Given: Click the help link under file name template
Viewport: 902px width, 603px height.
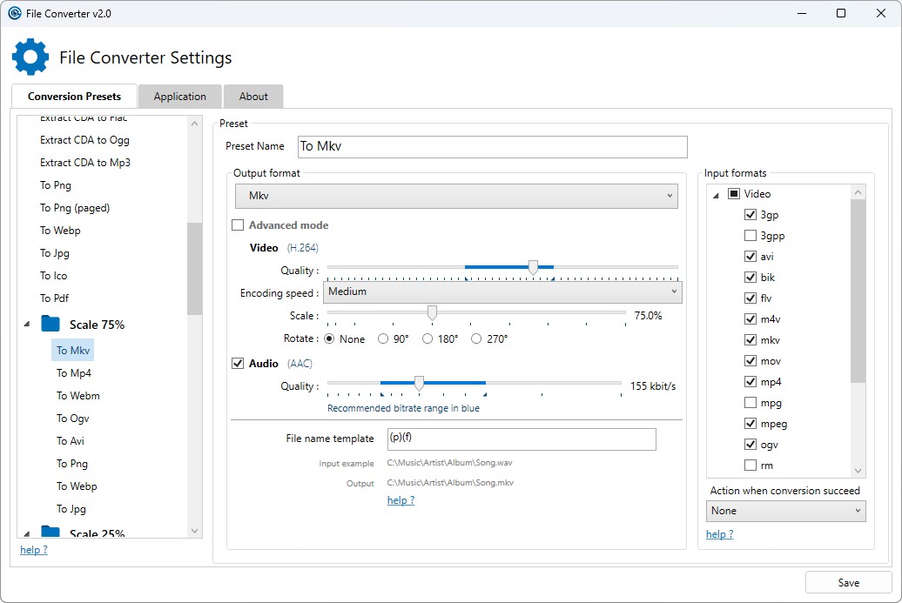Looking at the screenshot, I should [401, 500].
